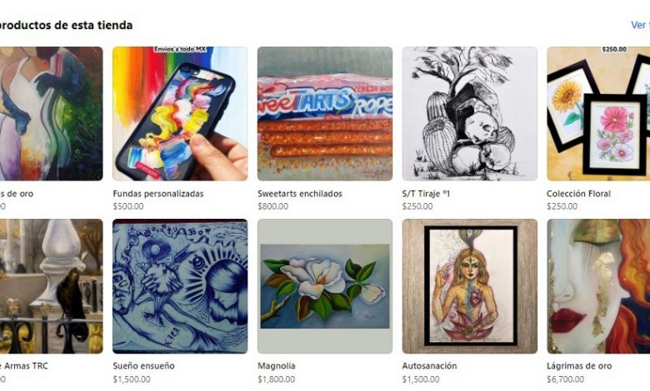Open the Autosanación framed artwork image

click(470, 286)
